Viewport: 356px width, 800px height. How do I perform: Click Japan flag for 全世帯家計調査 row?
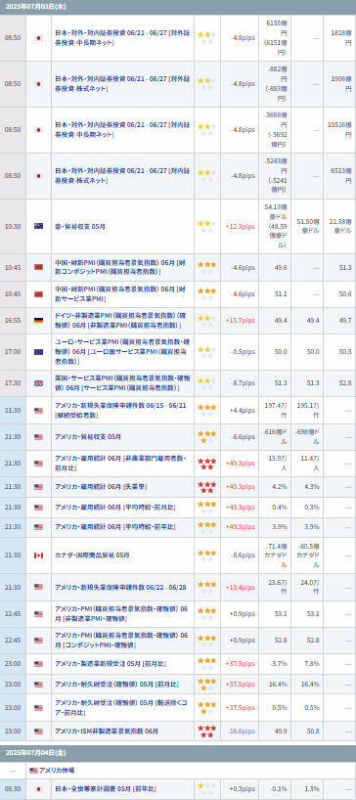38,789
